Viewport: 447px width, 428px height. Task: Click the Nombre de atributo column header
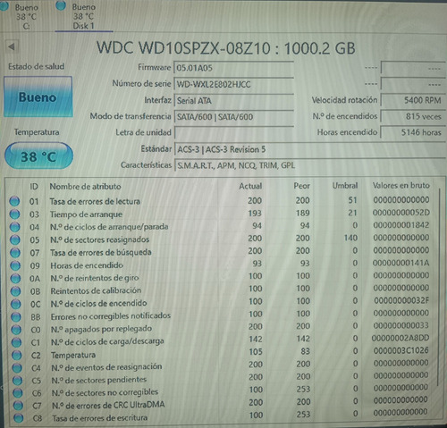[85, 187]
